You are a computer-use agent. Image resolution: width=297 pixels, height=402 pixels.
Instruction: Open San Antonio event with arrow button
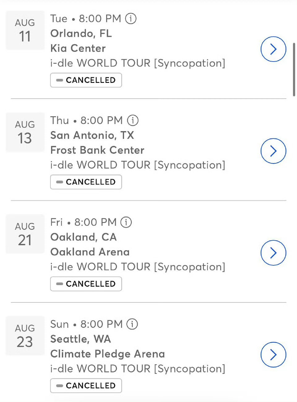(x=273, y=151)
